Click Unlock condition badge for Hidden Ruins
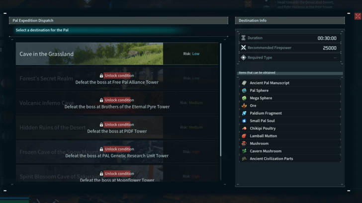362x203 pixels. (x=119, y=125)
